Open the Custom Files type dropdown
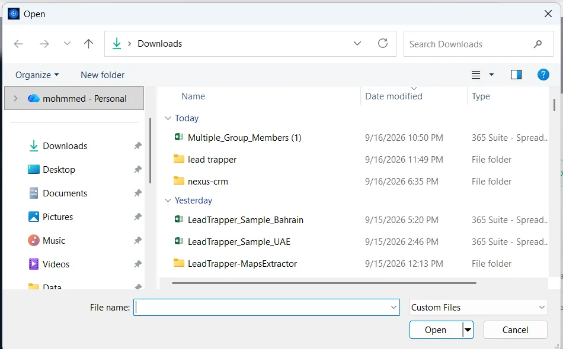This screenshot has width=563, height=349. (478, 308)
